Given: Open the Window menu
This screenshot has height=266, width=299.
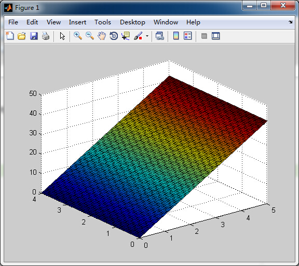Looking at the screenshot, I should click(x=166, y=22).
